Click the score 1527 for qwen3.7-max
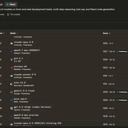The width and height of the screenshot is (128, 128). click(x=105, y=51)
